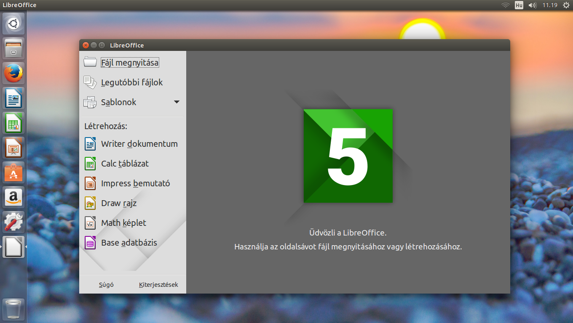Click the Fájl megnyitása folder icon
The image size is (573, 323).
point(90,62)
